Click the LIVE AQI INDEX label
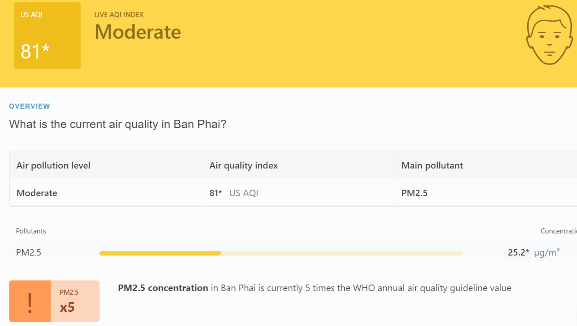The width and height of the screenshot is (577, 326). tap(119, 15)
